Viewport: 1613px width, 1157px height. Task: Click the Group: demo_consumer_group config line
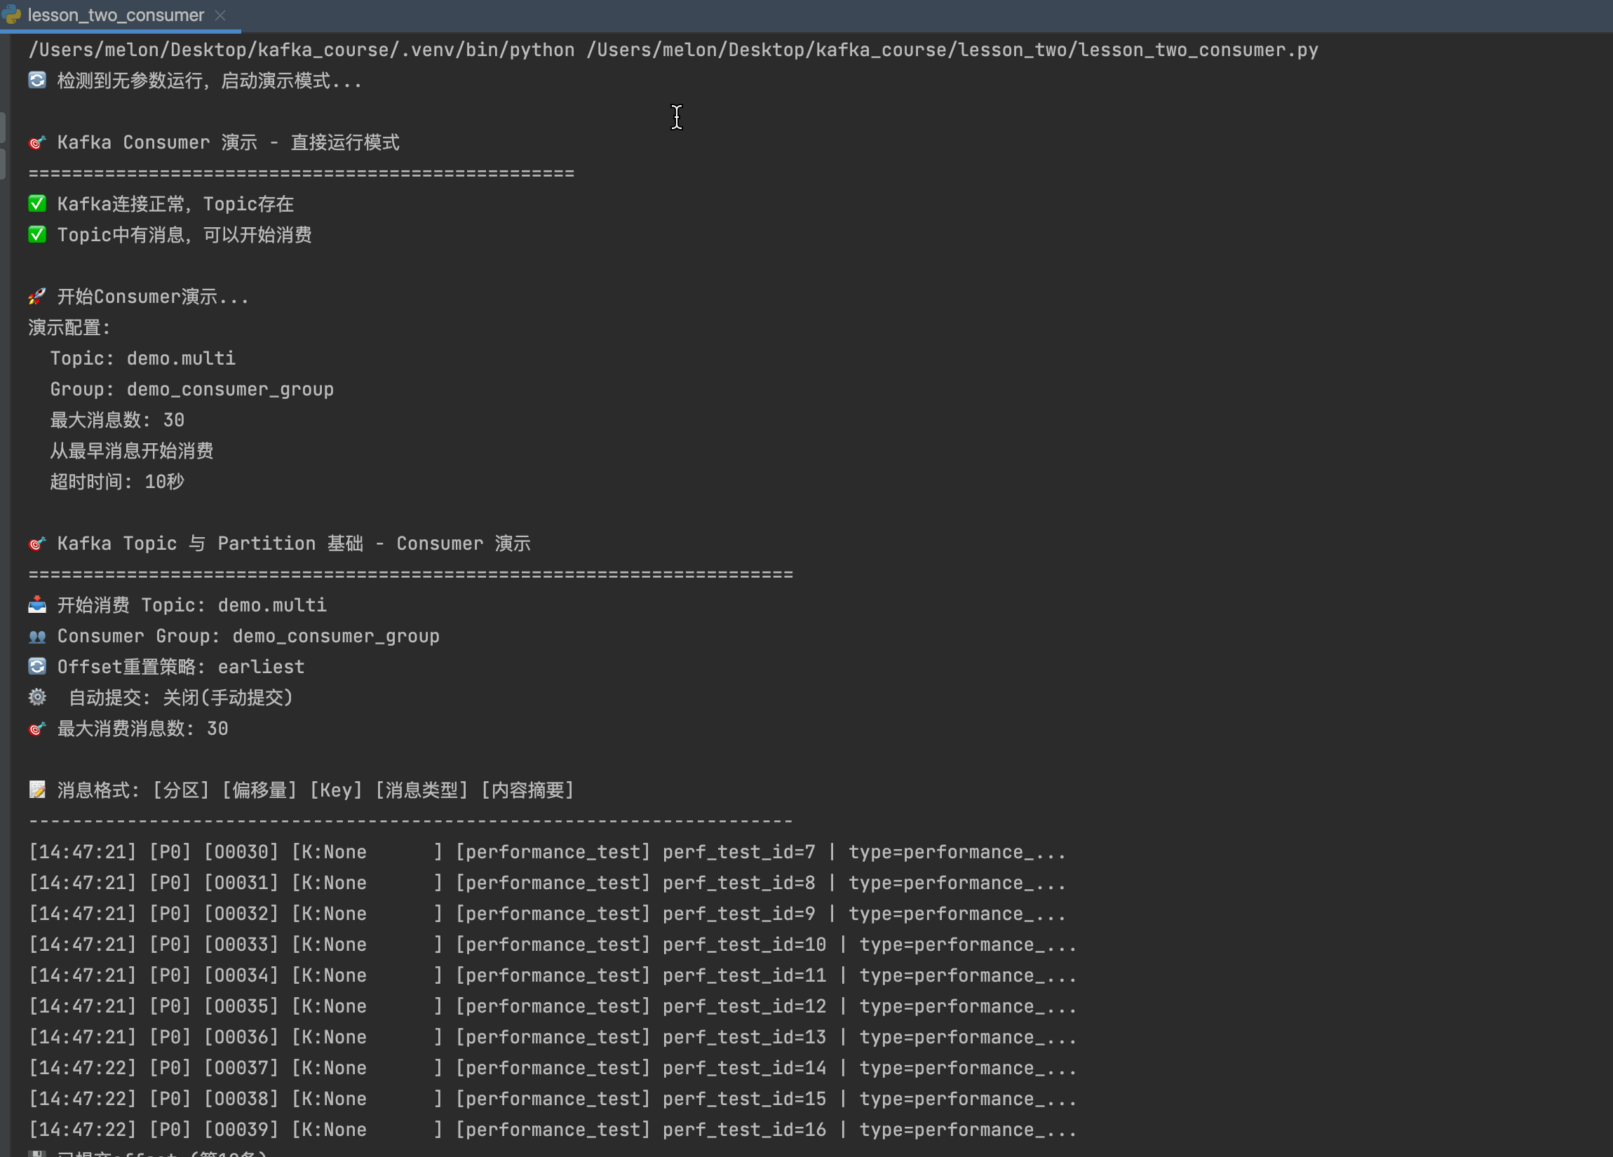[191, 390]
